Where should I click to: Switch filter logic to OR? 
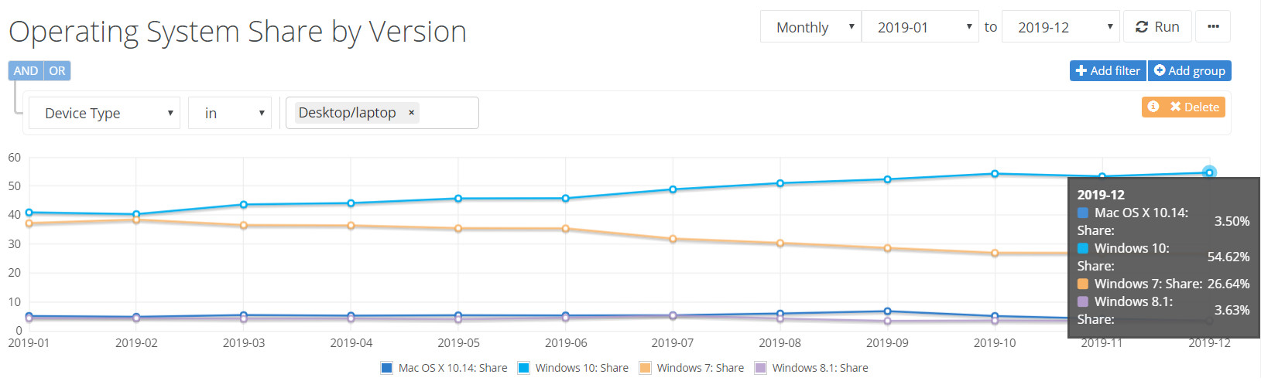pyautogui.click(x=57, y=70)
